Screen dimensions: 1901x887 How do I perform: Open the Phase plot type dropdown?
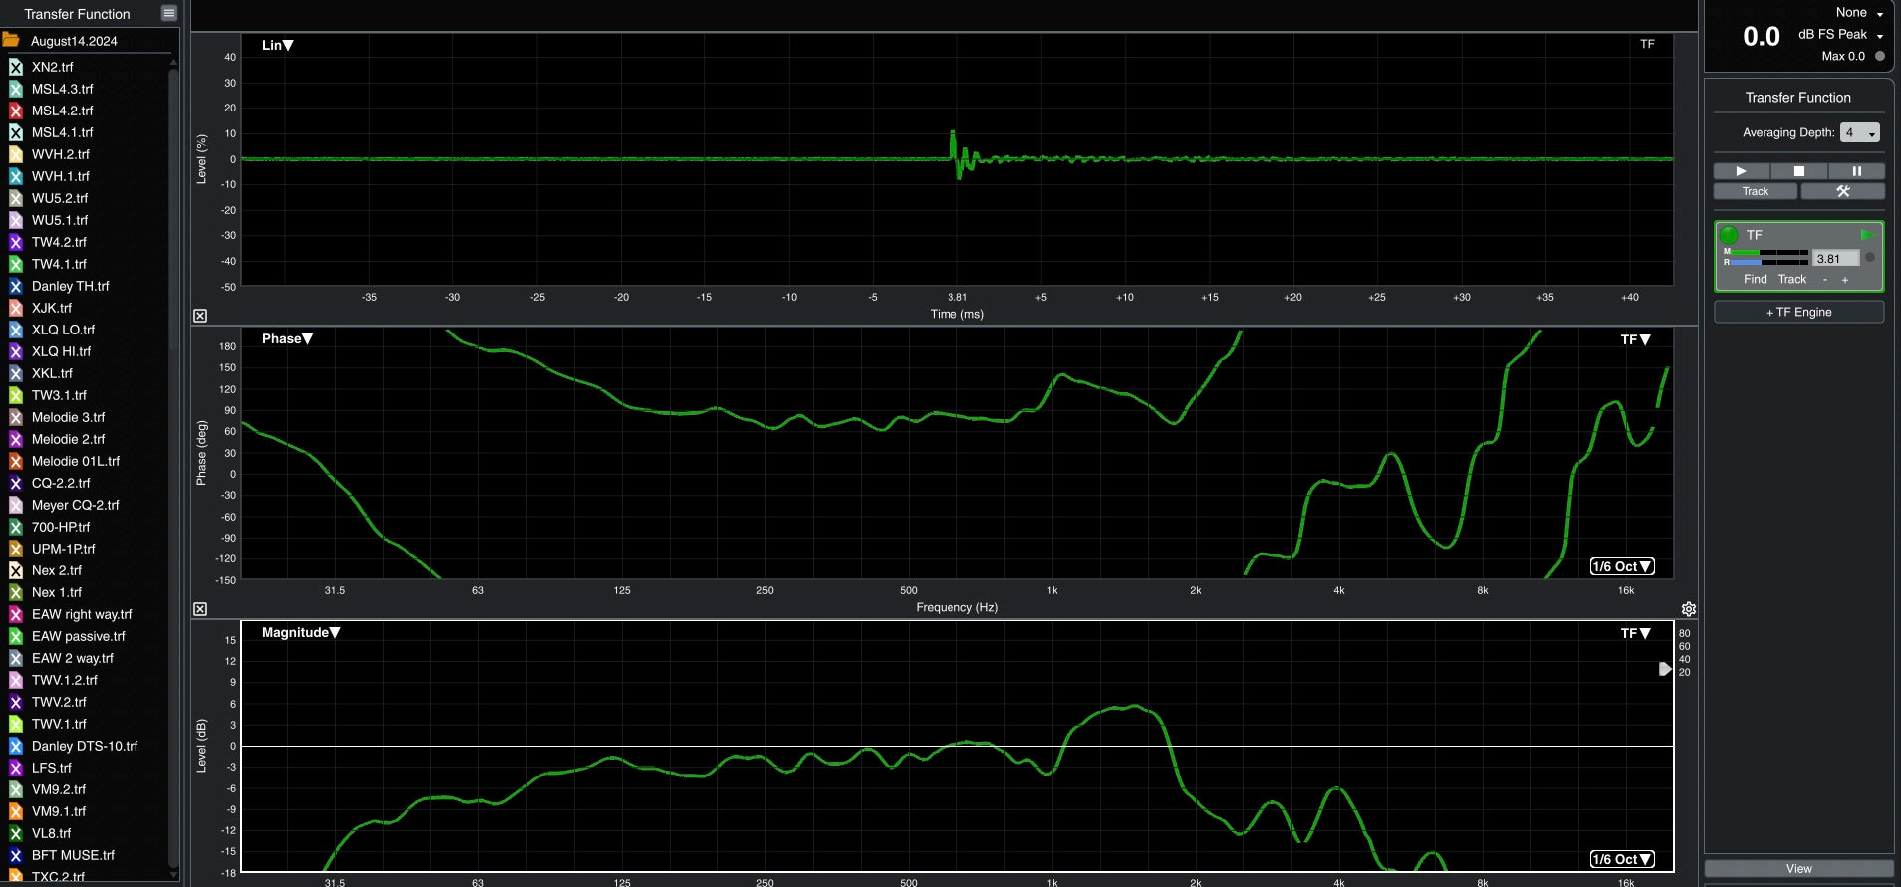pyautogui.click(x=287, y=338)
